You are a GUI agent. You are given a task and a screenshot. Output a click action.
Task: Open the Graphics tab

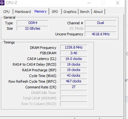[x=70, y=12]
